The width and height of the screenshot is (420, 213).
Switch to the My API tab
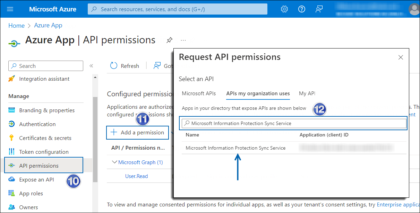coord(307,93)
